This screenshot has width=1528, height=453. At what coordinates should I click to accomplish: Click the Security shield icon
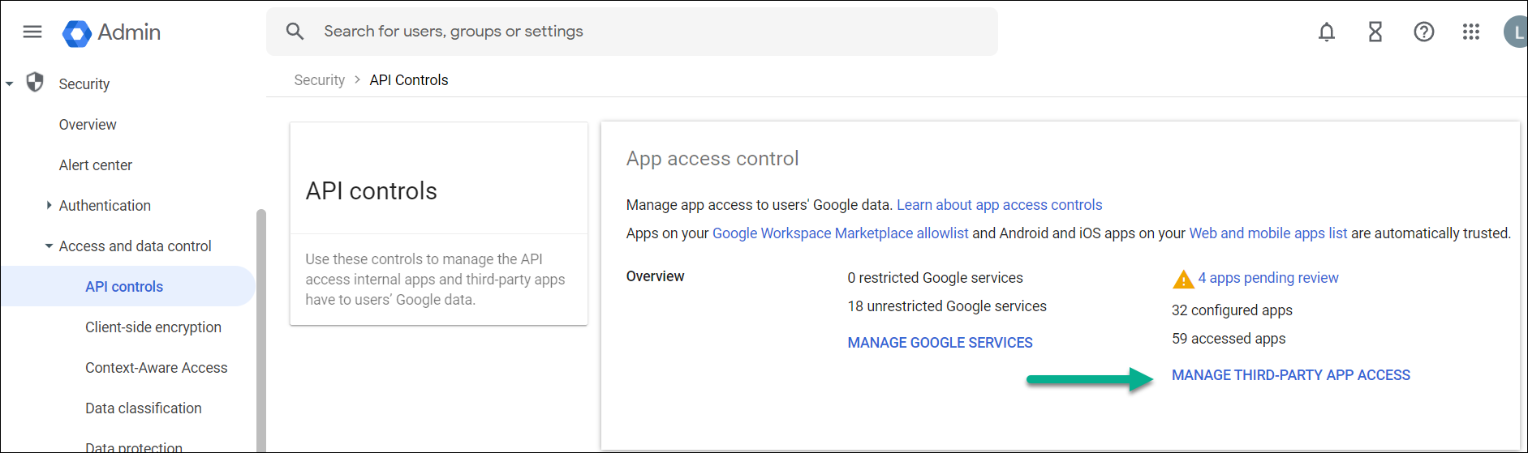coord(35,83)
